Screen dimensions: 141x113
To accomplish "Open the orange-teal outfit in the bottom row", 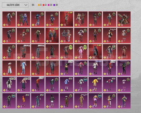I will (124, 101).
